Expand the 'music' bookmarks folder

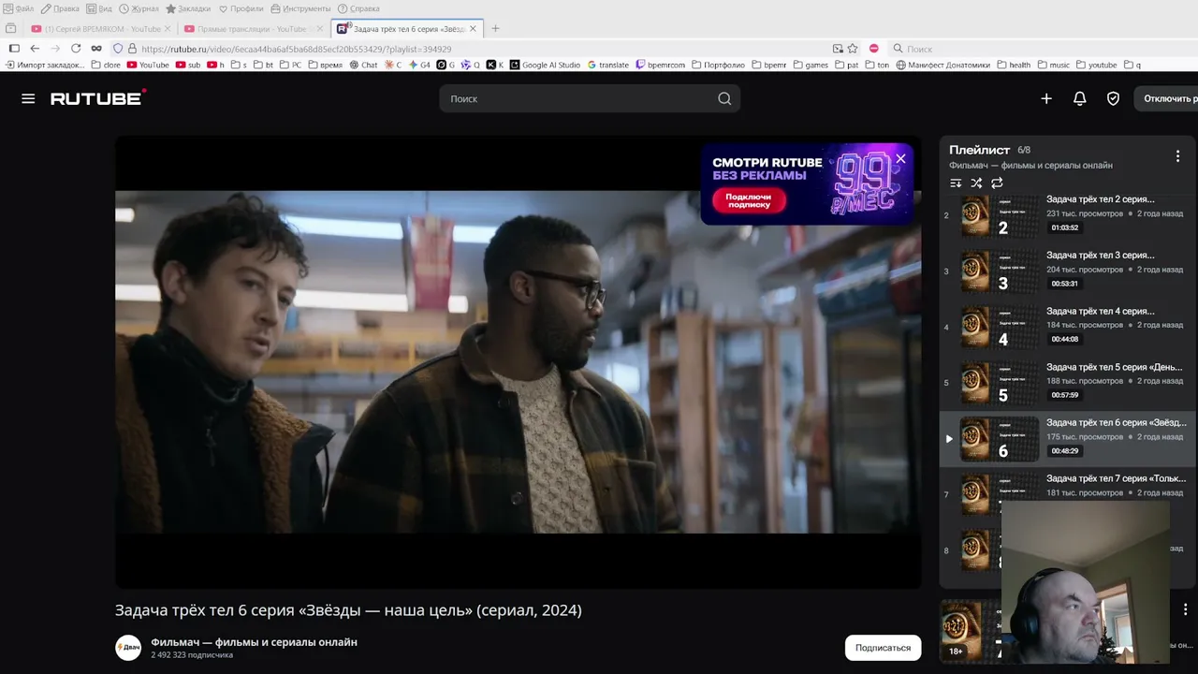tap(1053, 66)
